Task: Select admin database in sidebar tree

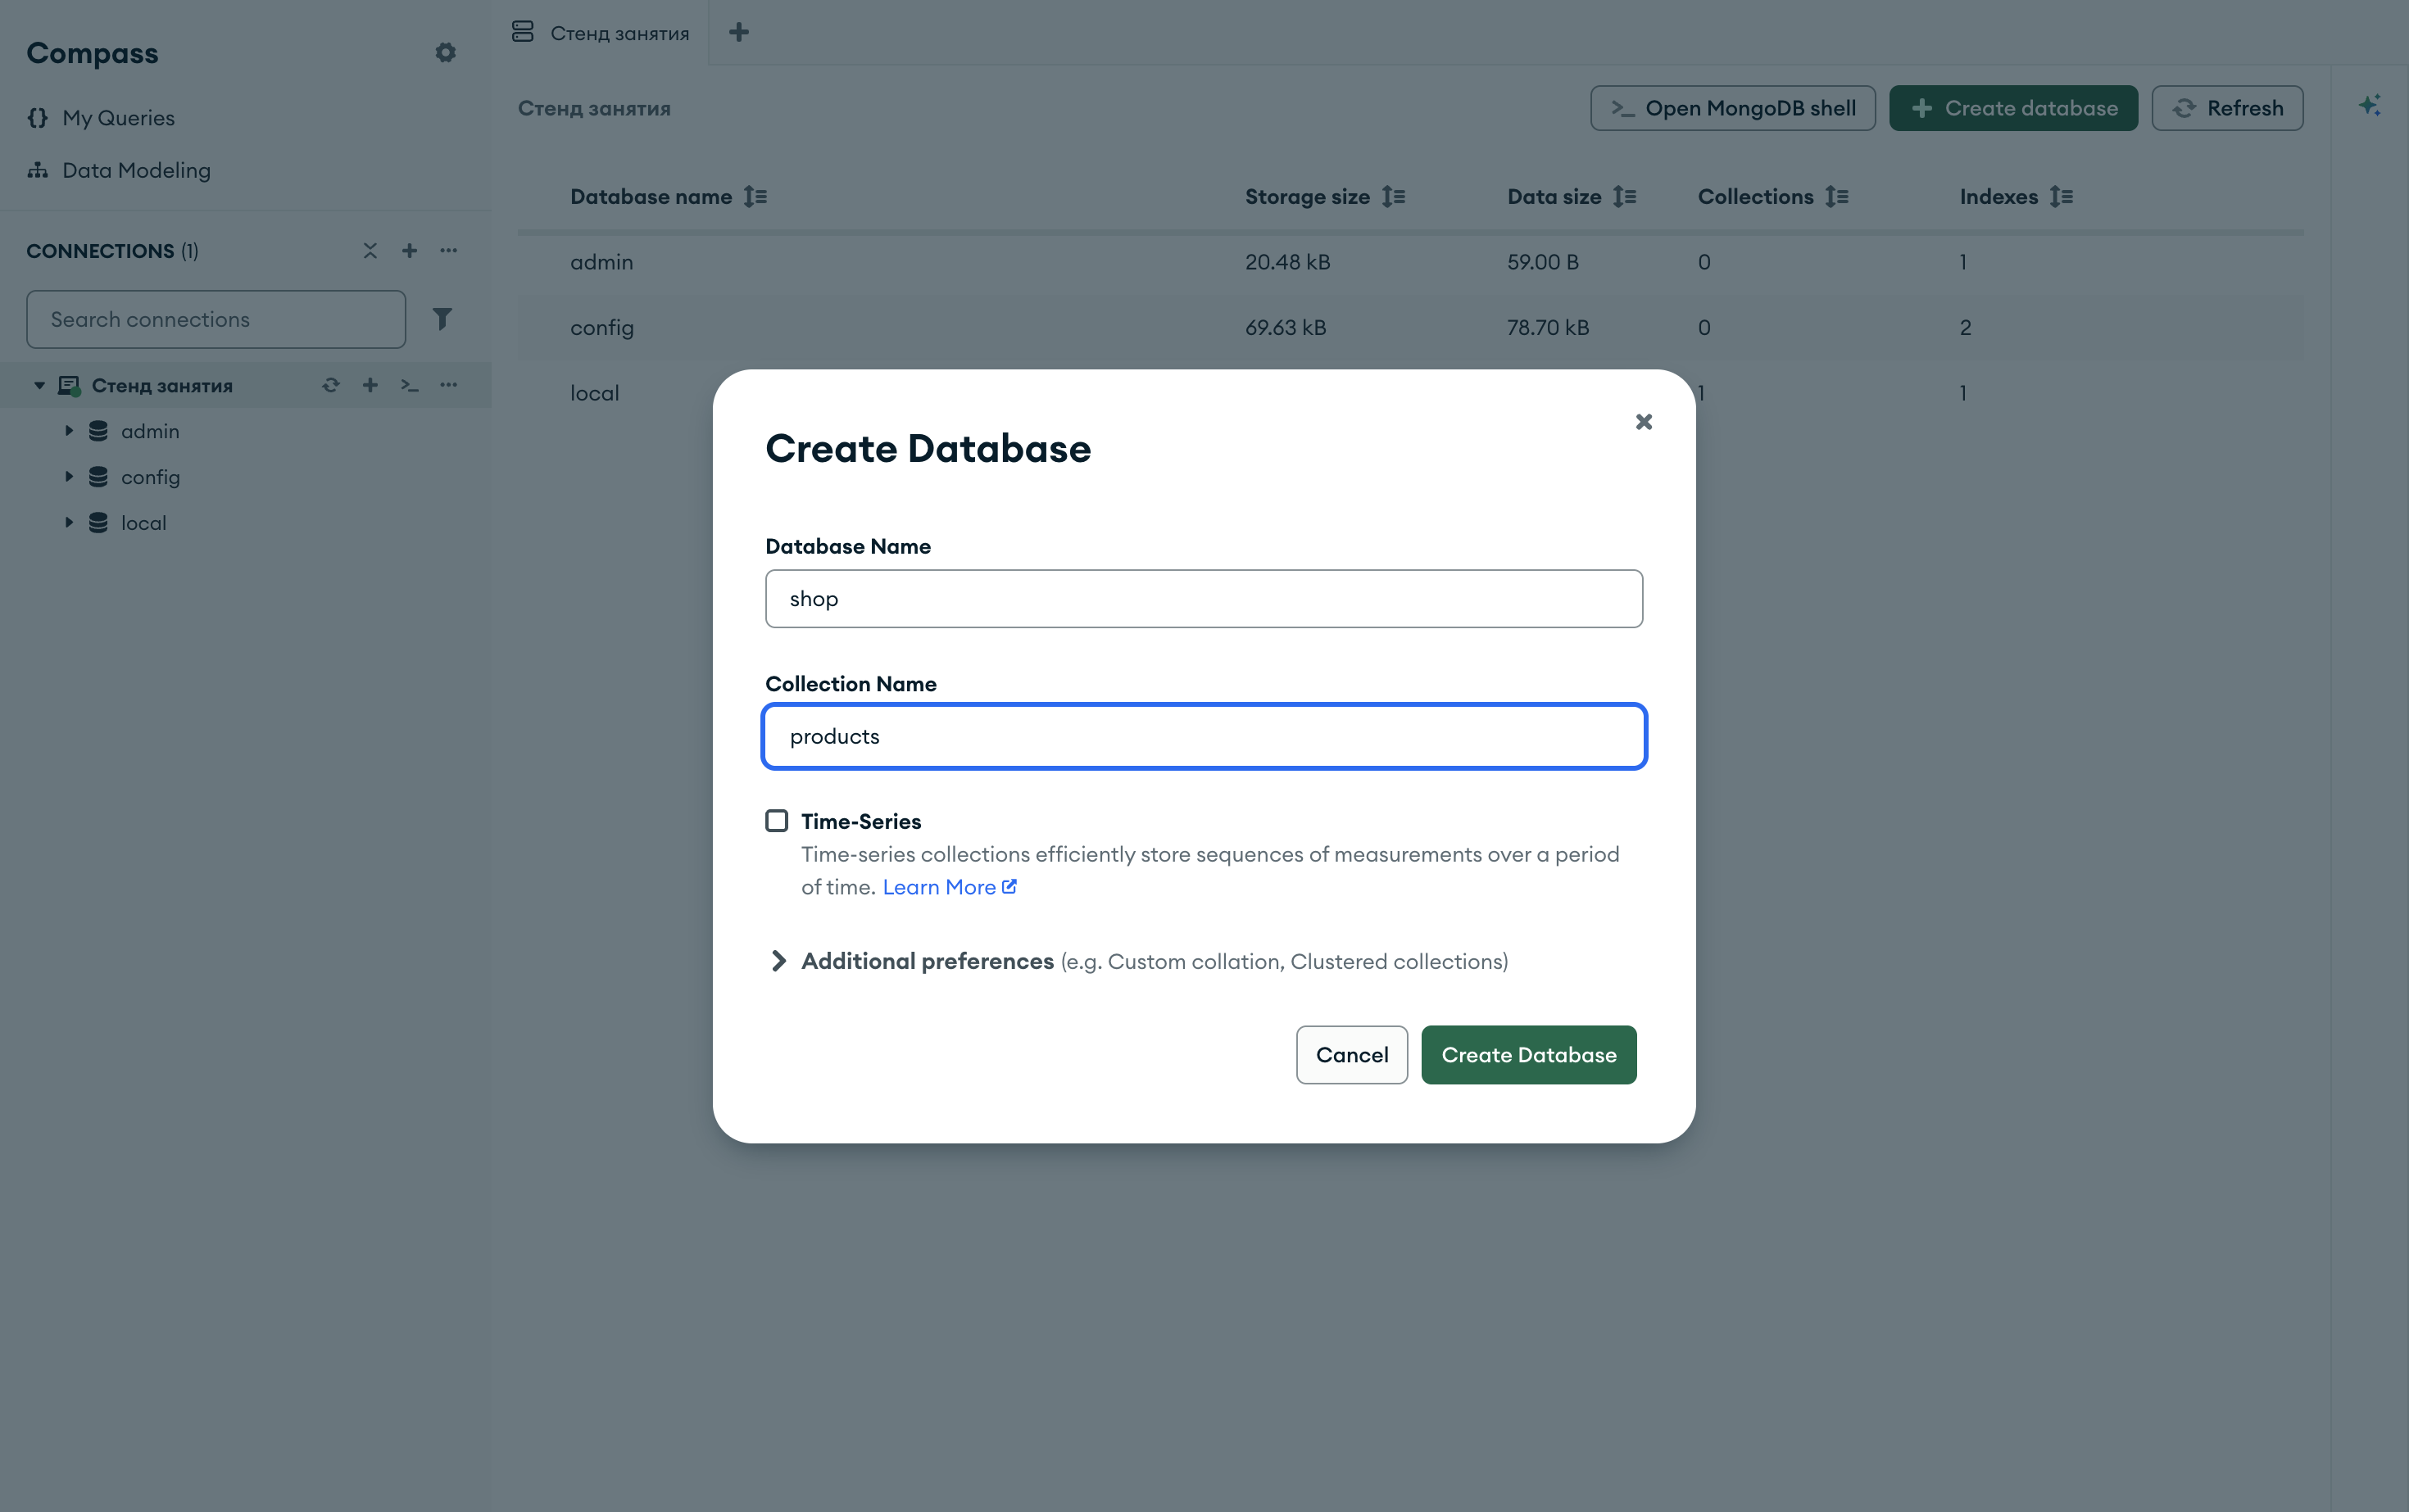Action: (150, 431)
